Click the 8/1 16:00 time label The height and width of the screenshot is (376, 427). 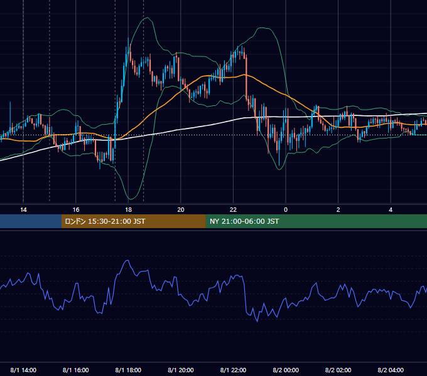pyautogui.click(x=76, y=370)
